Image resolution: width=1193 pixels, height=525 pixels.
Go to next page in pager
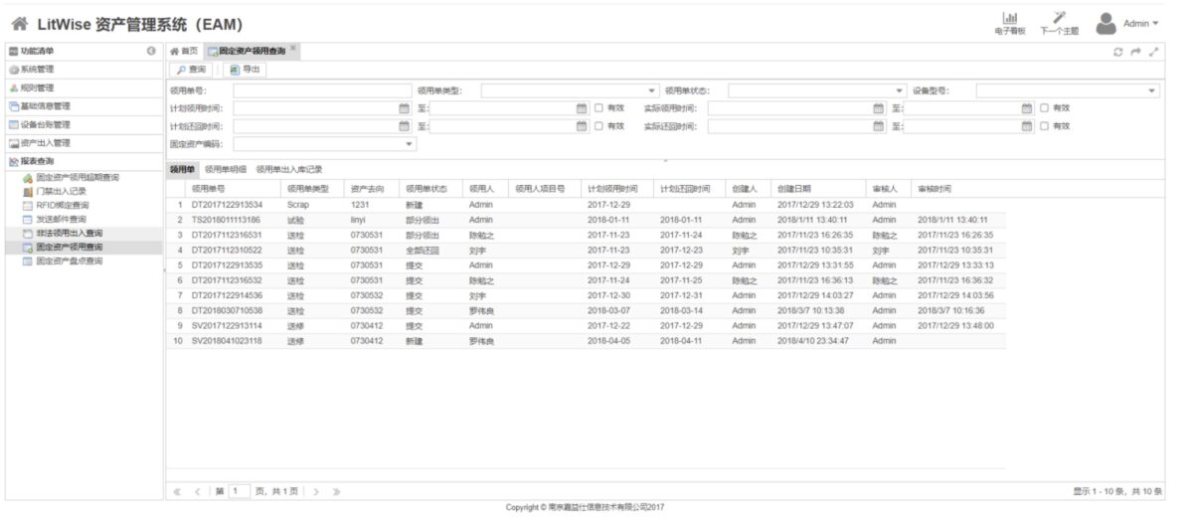[x=316, y=491]
